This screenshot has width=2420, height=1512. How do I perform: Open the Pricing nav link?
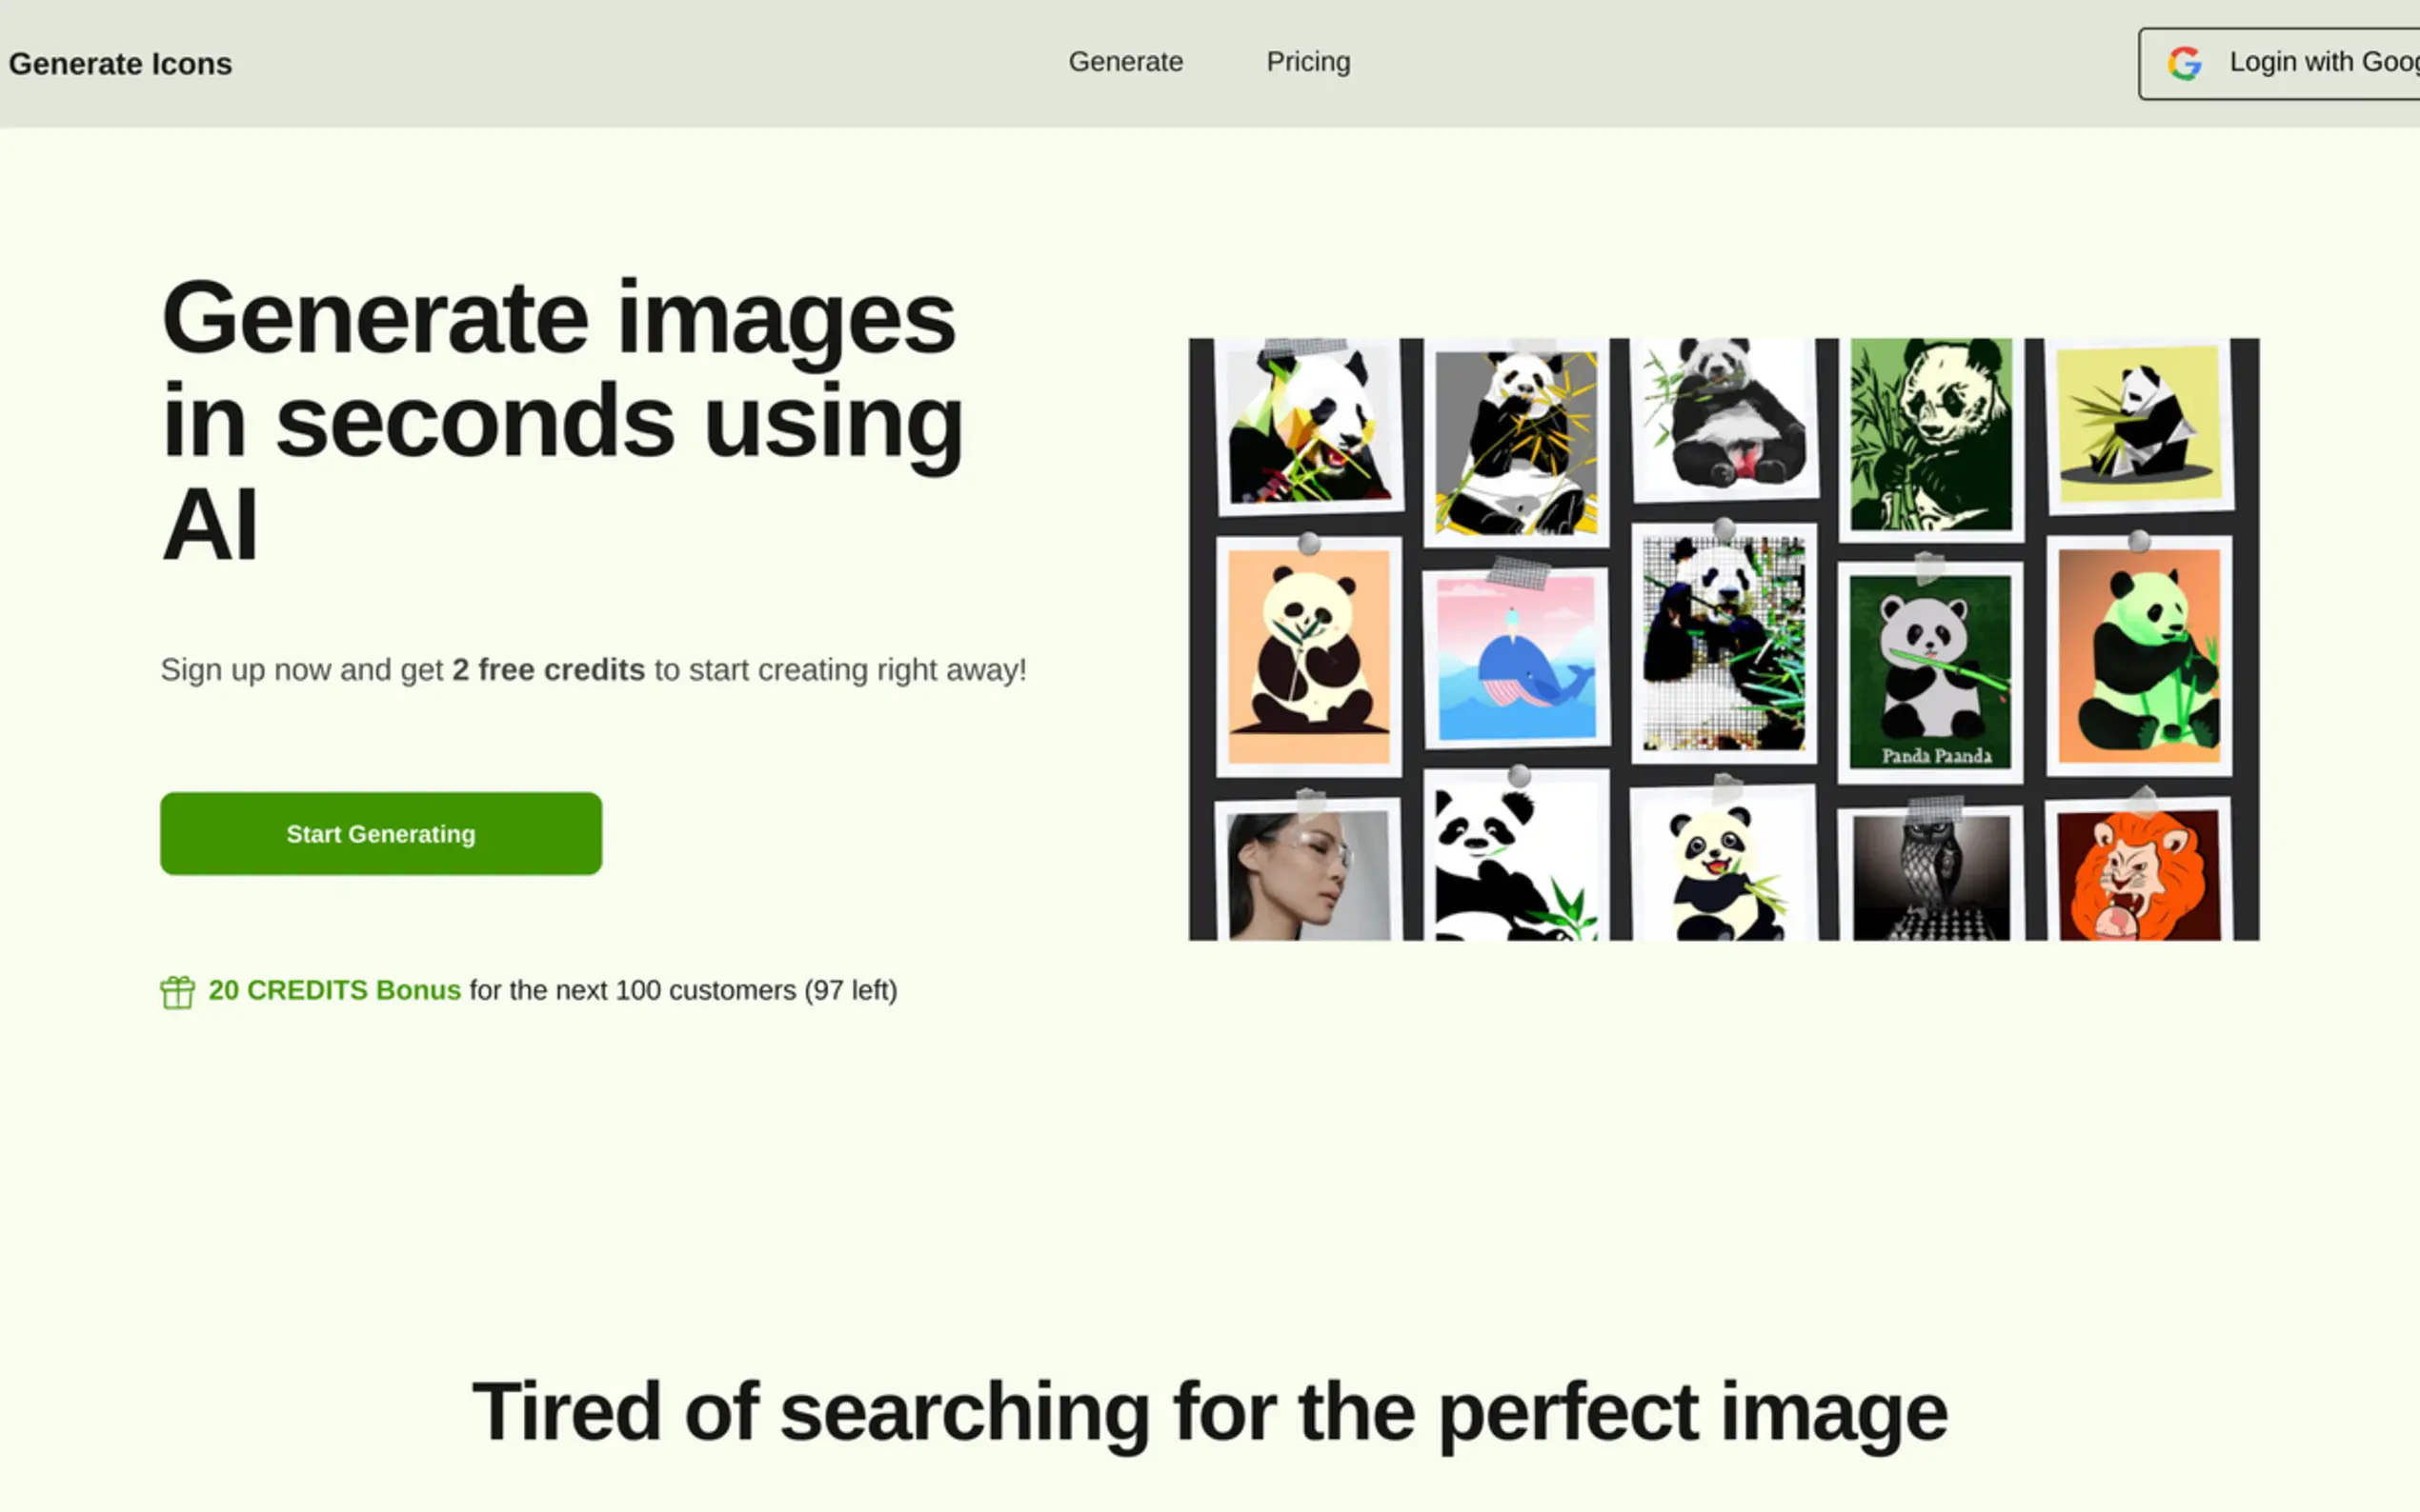point(1308,62)
